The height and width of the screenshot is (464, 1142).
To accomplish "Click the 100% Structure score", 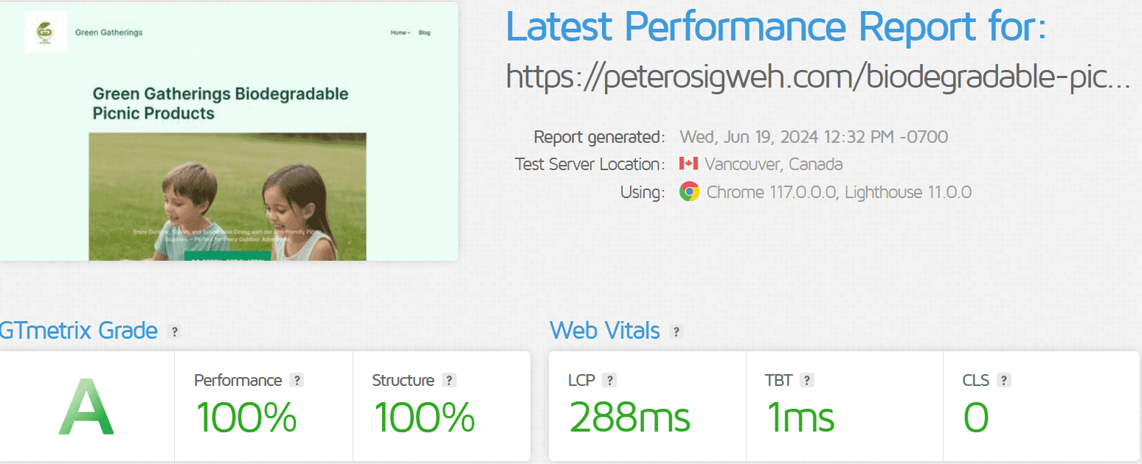I will click(424, 418).
